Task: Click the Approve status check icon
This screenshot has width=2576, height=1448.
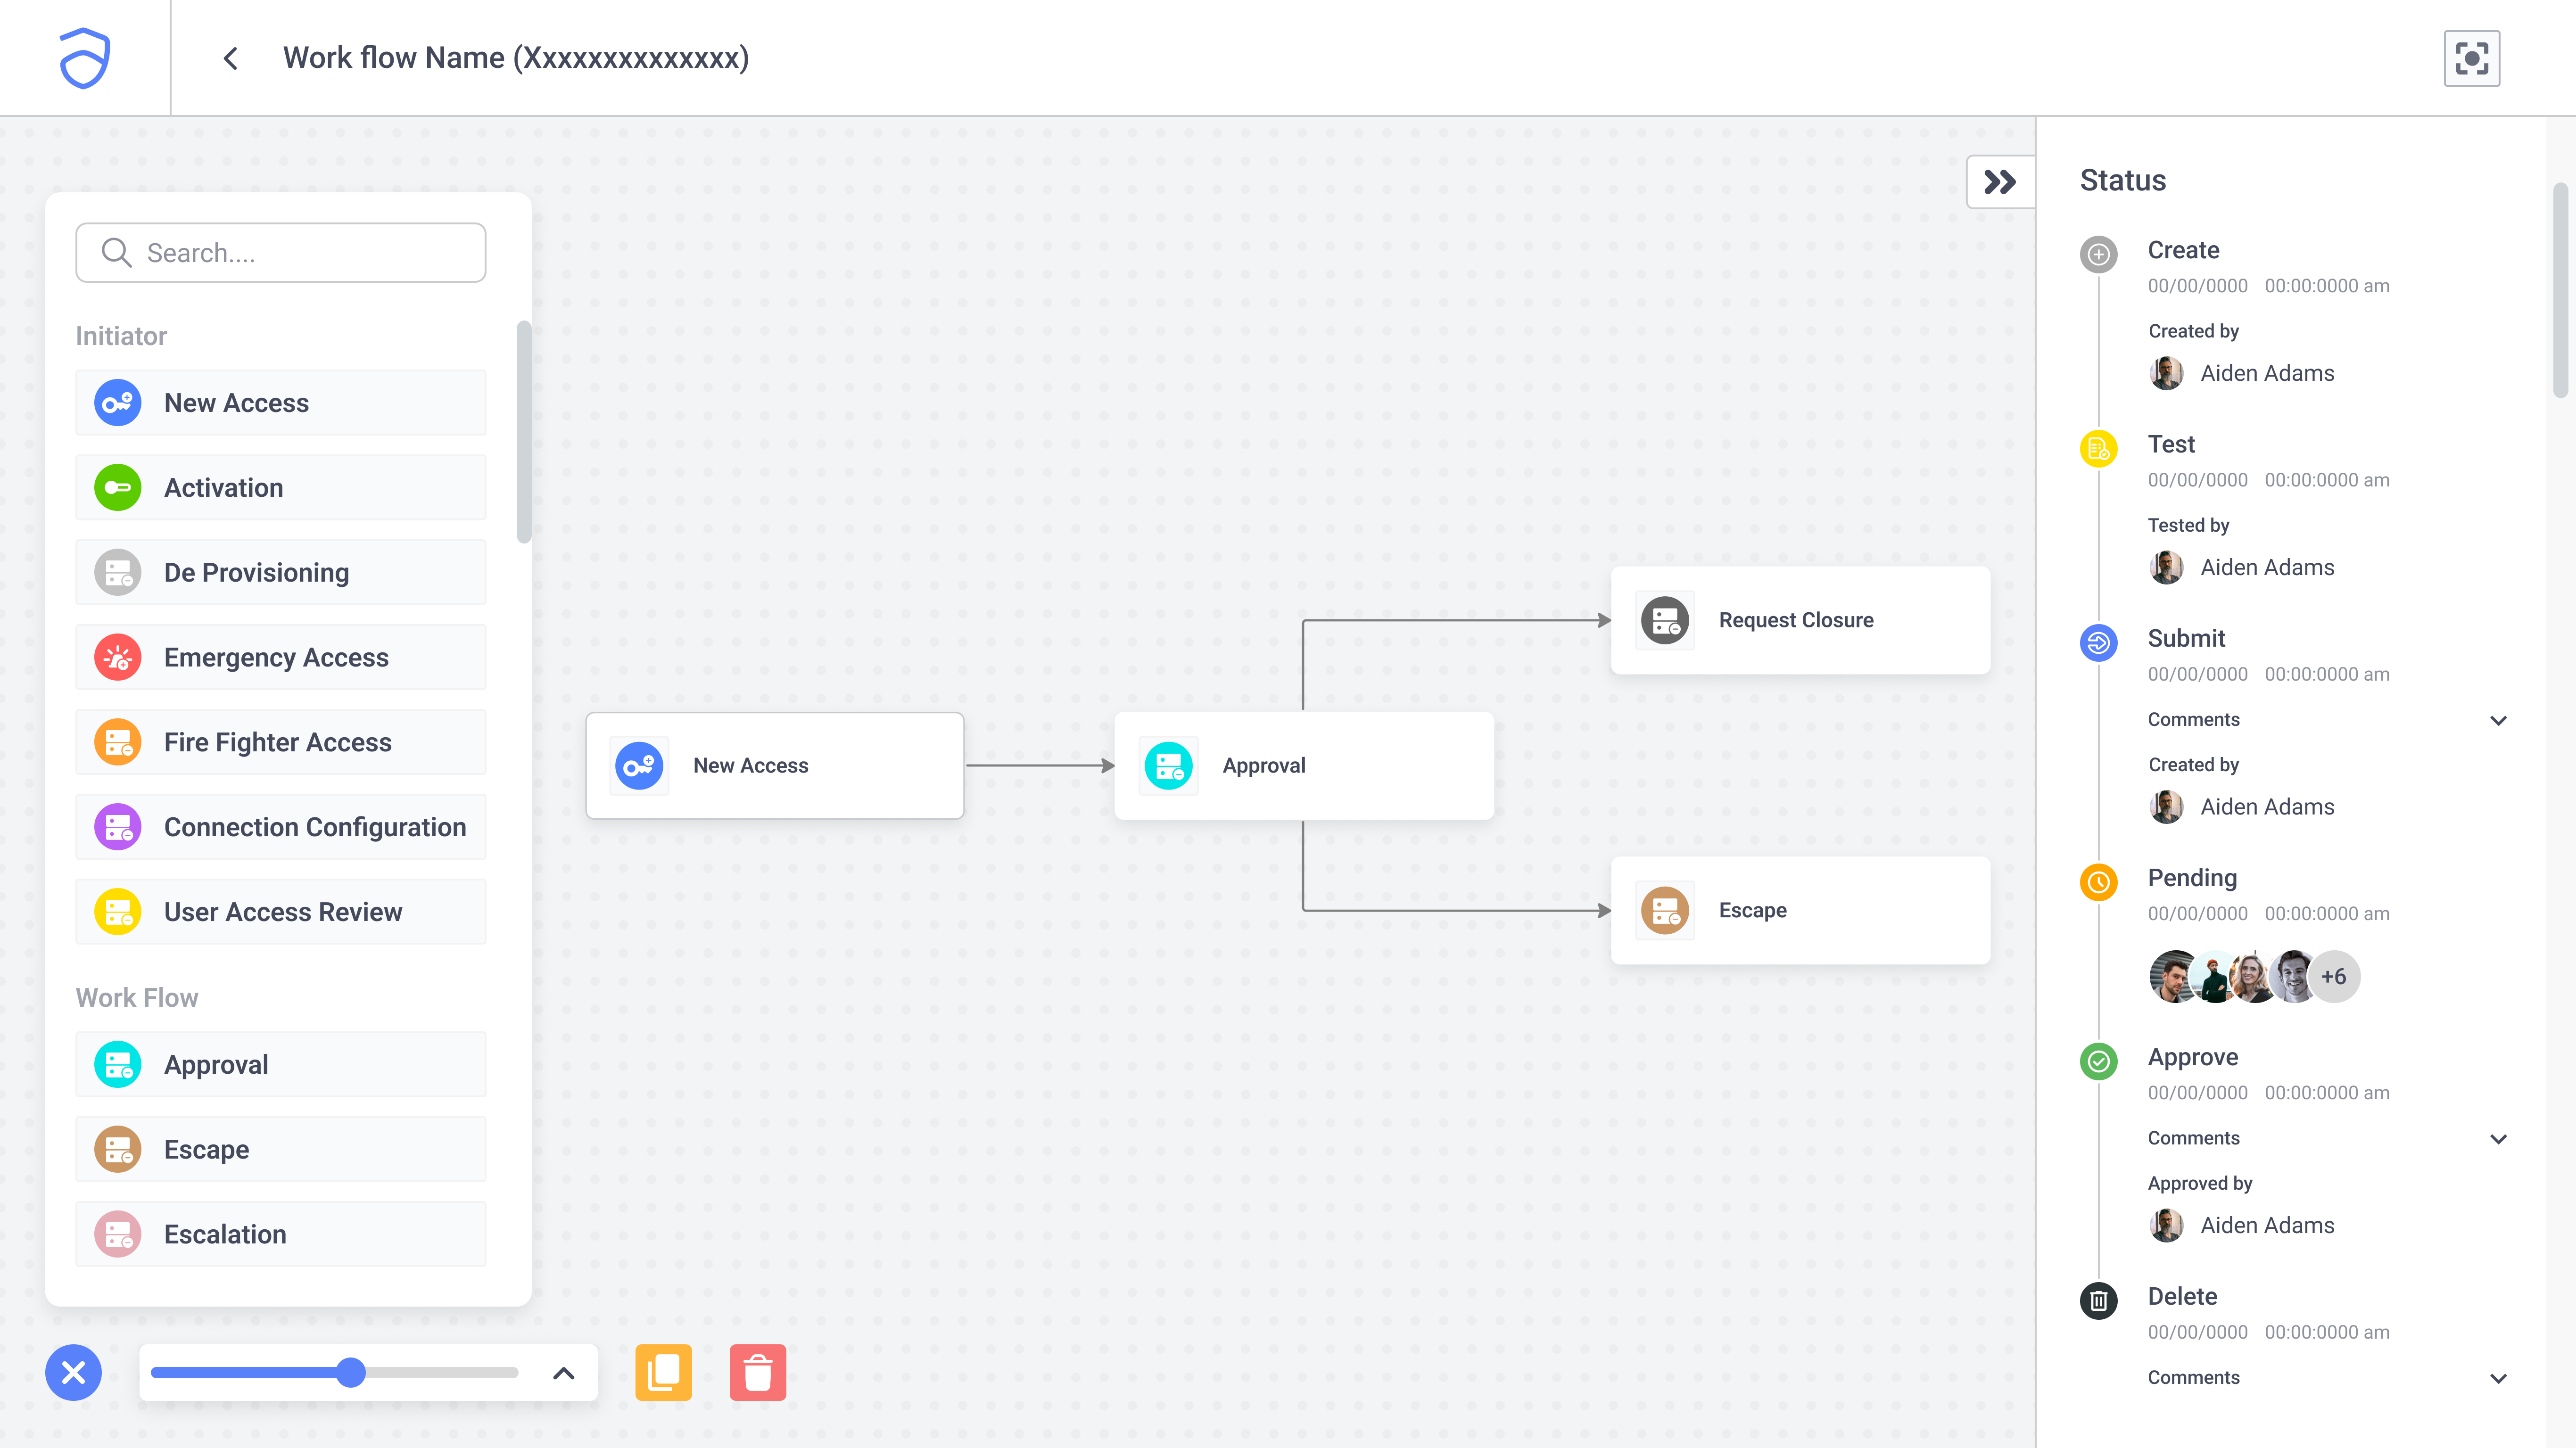Action: point(2099,1061)
